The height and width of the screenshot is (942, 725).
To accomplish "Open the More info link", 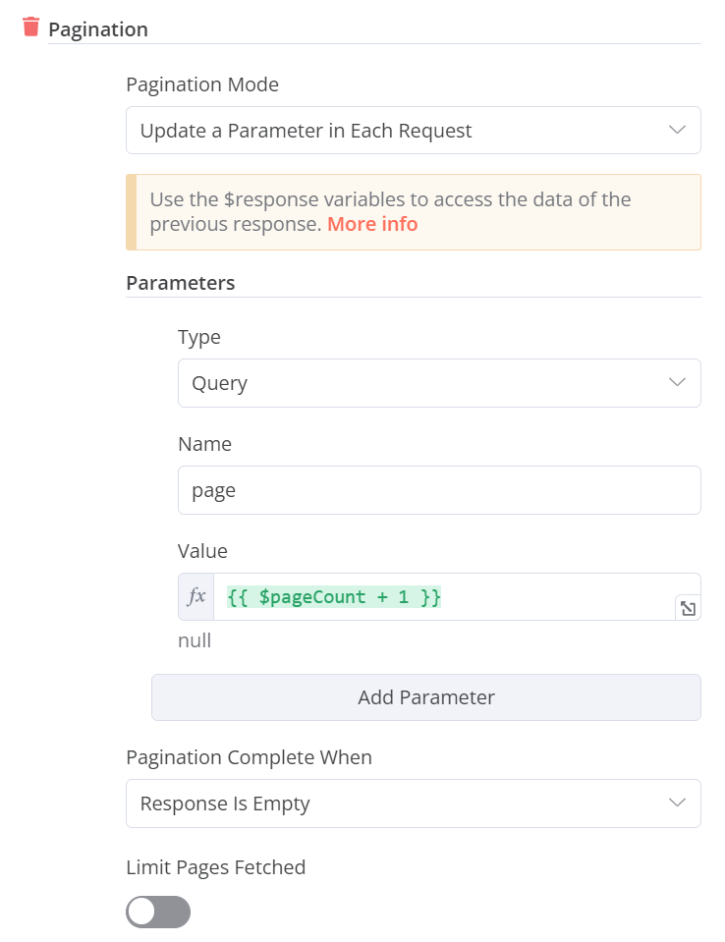I will [372, 224].
